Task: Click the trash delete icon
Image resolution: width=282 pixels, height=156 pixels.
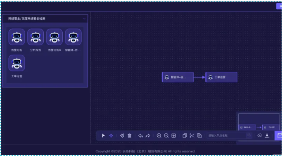Action: pos(129,136)
